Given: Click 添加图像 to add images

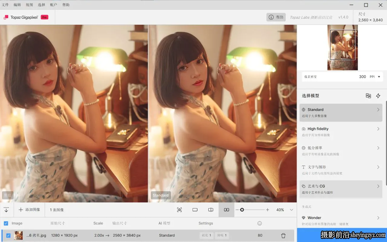Looking at the screenshot, I should (29, 210).
